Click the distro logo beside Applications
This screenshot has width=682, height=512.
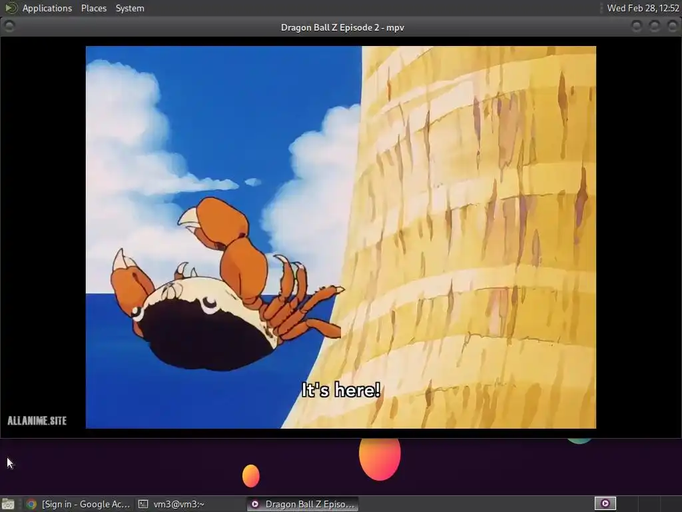(11, 8)
